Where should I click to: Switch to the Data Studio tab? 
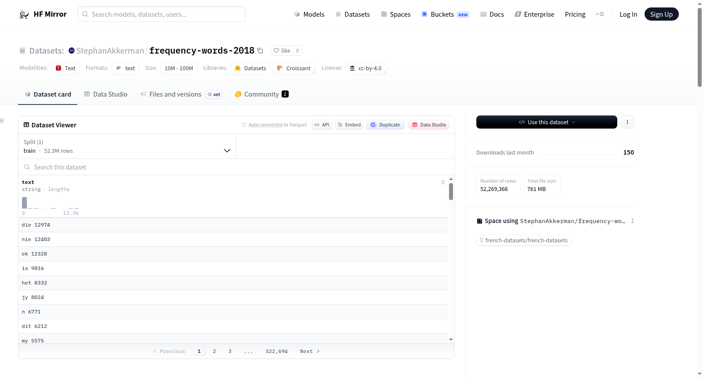point(106,94)
